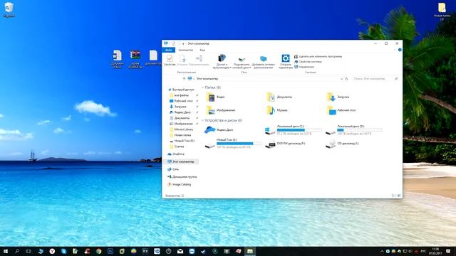Select Image Catalog in navigation pane

point(180,184)
